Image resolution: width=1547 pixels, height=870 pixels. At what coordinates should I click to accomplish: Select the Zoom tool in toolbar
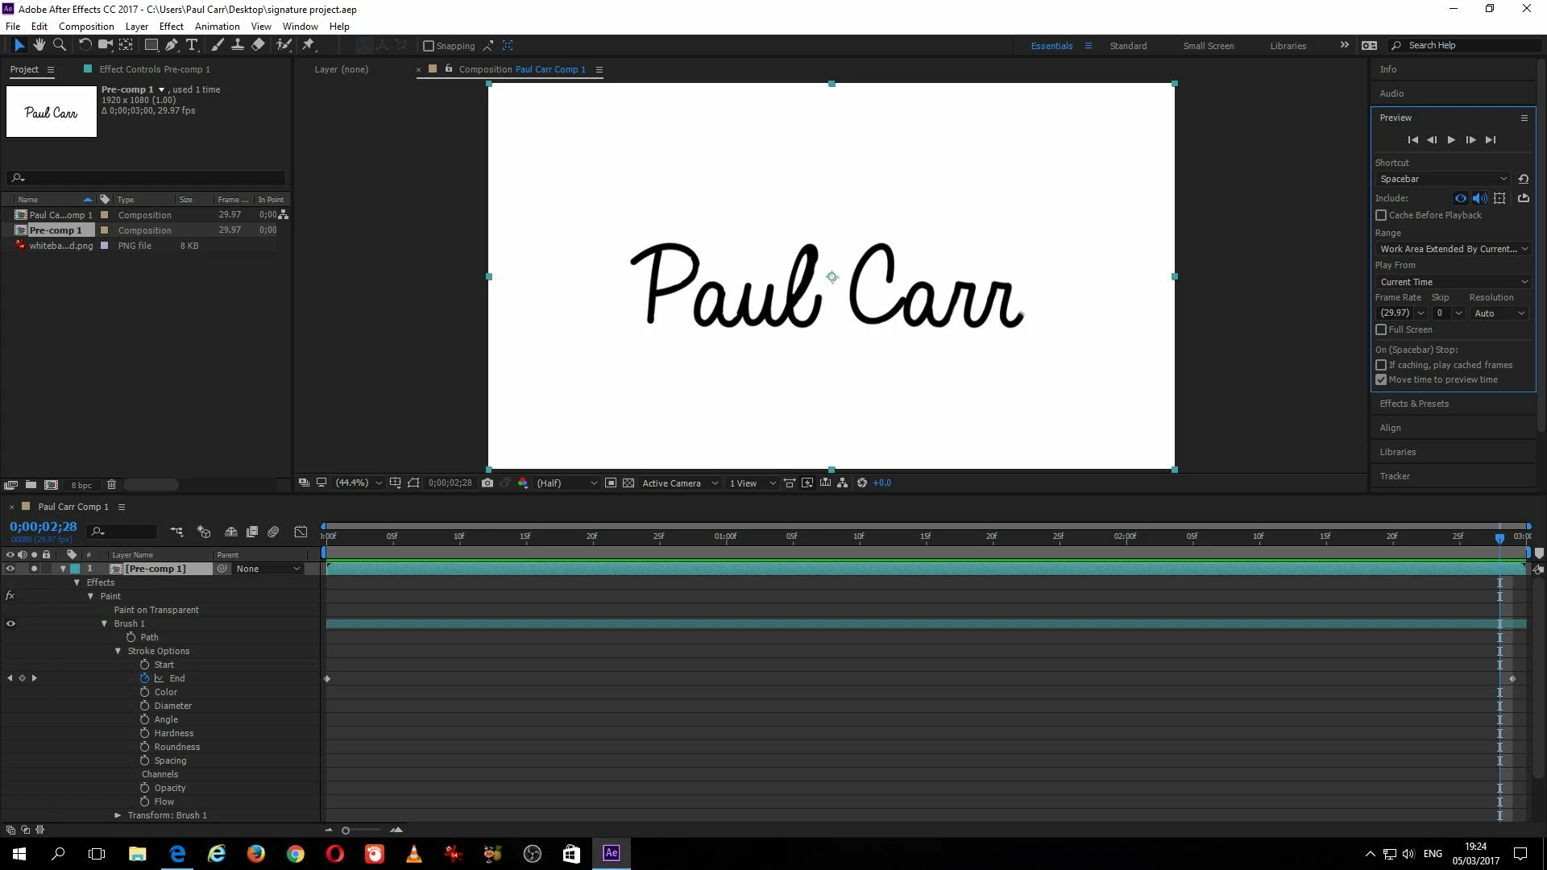pyautogui.click(x=59, y=45)
